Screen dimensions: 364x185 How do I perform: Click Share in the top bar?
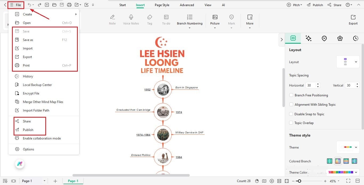coord(334,5)
